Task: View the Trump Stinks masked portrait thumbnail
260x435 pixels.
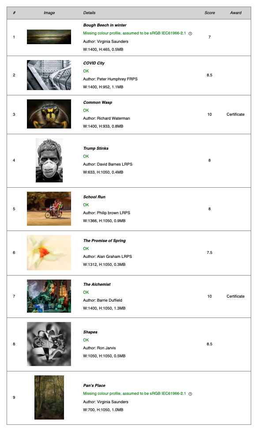Action: coord(49,160)
